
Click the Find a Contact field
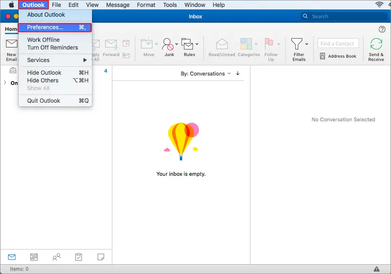pyautogui.click(x=338, y=44)
